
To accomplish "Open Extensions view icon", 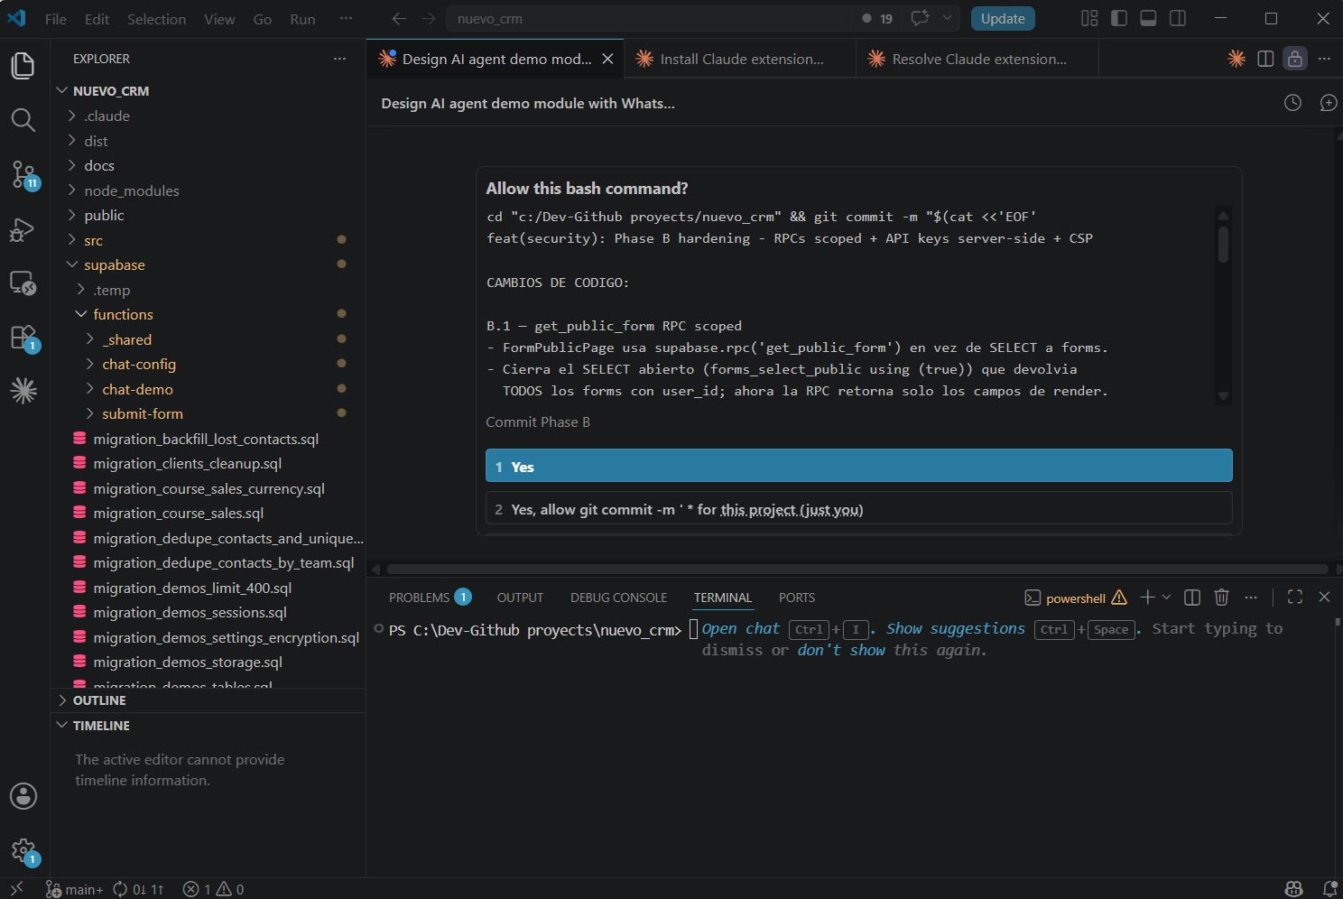I will 23,338.
